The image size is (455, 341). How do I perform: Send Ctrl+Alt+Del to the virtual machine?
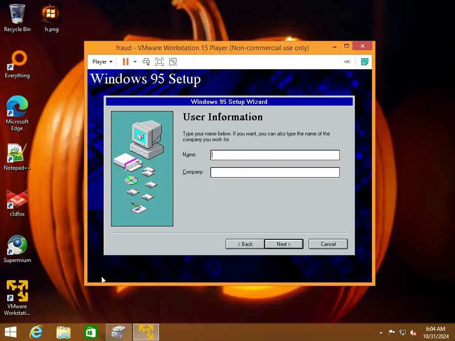point(146,62)
